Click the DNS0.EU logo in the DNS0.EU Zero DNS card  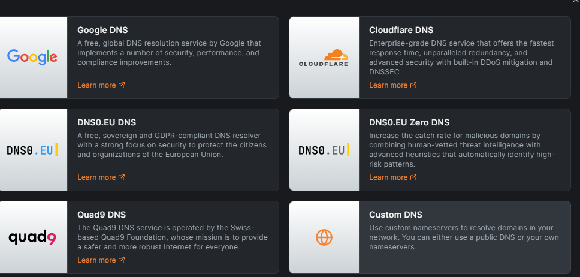click(x=324, y=150)
